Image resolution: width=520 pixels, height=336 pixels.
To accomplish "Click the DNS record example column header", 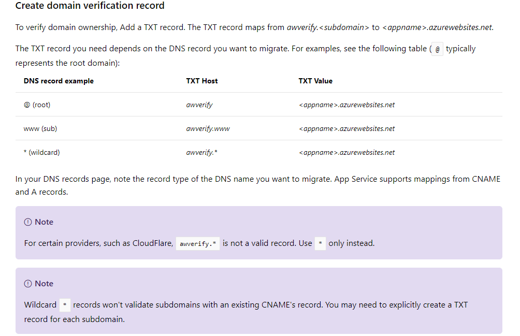I will click(59, 81).
